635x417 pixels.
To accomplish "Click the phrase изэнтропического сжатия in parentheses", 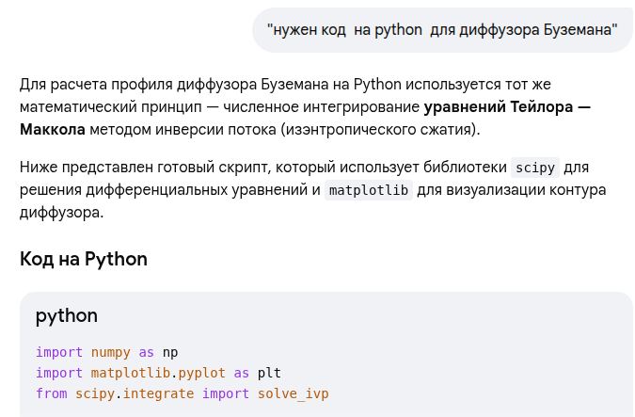I will point(378,130).
